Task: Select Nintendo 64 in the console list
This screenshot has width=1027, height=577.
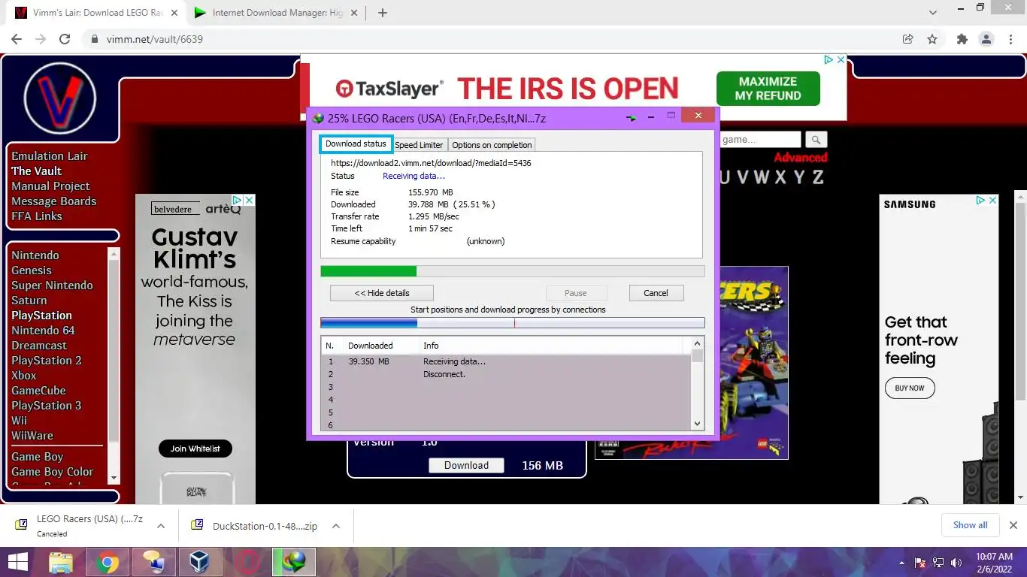Action: (x=43, y=331)
